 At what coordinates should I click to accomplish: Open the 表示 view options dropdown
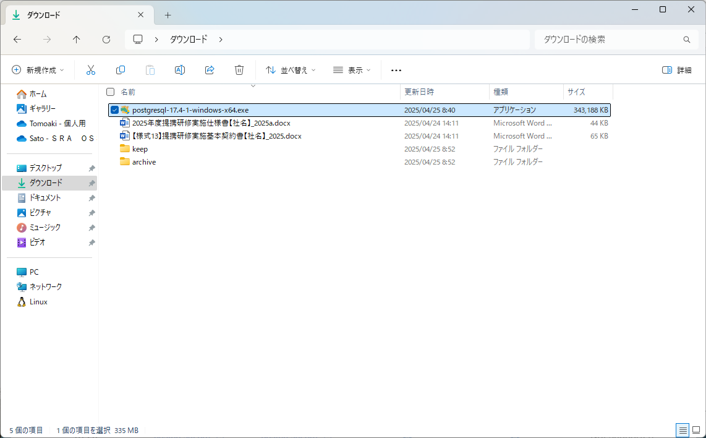tap(351, 70)
